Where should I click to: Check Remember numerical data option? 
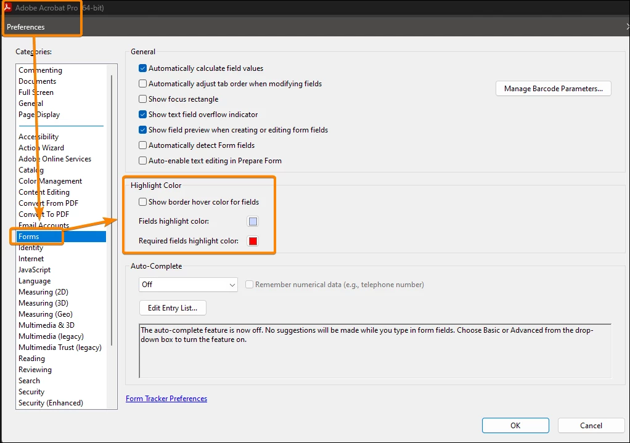click(x=249, y=285)
